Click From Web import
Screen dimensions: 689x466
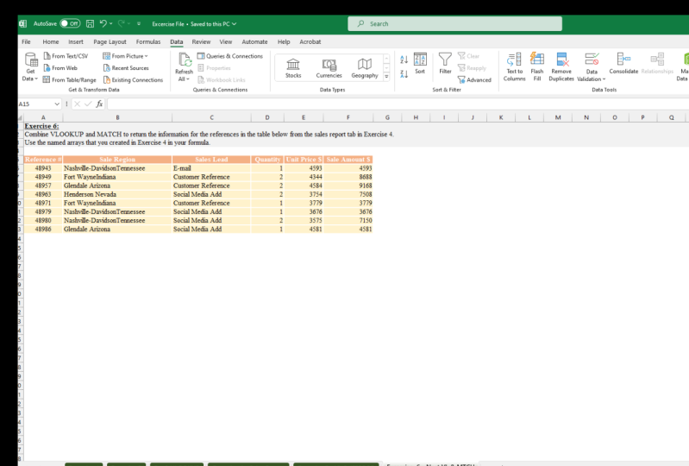click(60, 67)
